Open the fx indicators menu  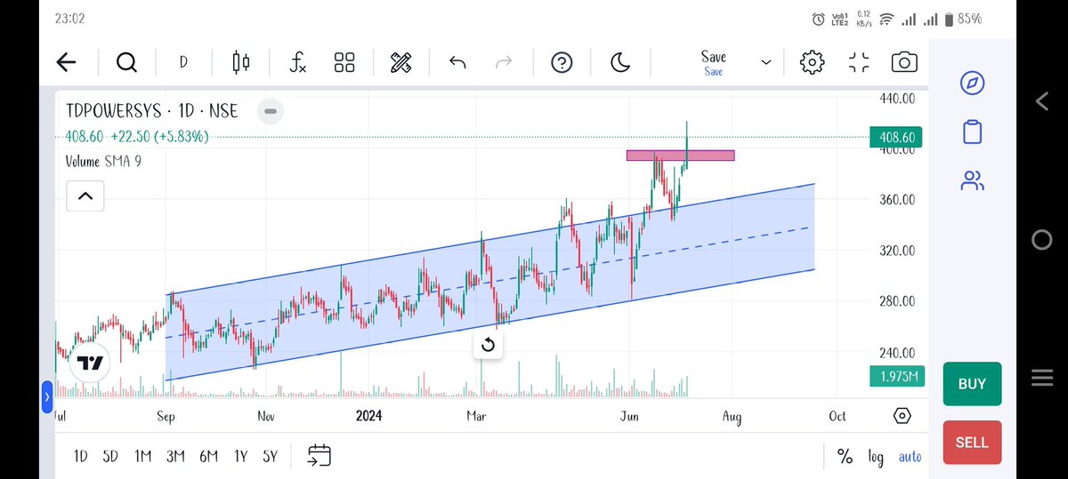(298, 62)
